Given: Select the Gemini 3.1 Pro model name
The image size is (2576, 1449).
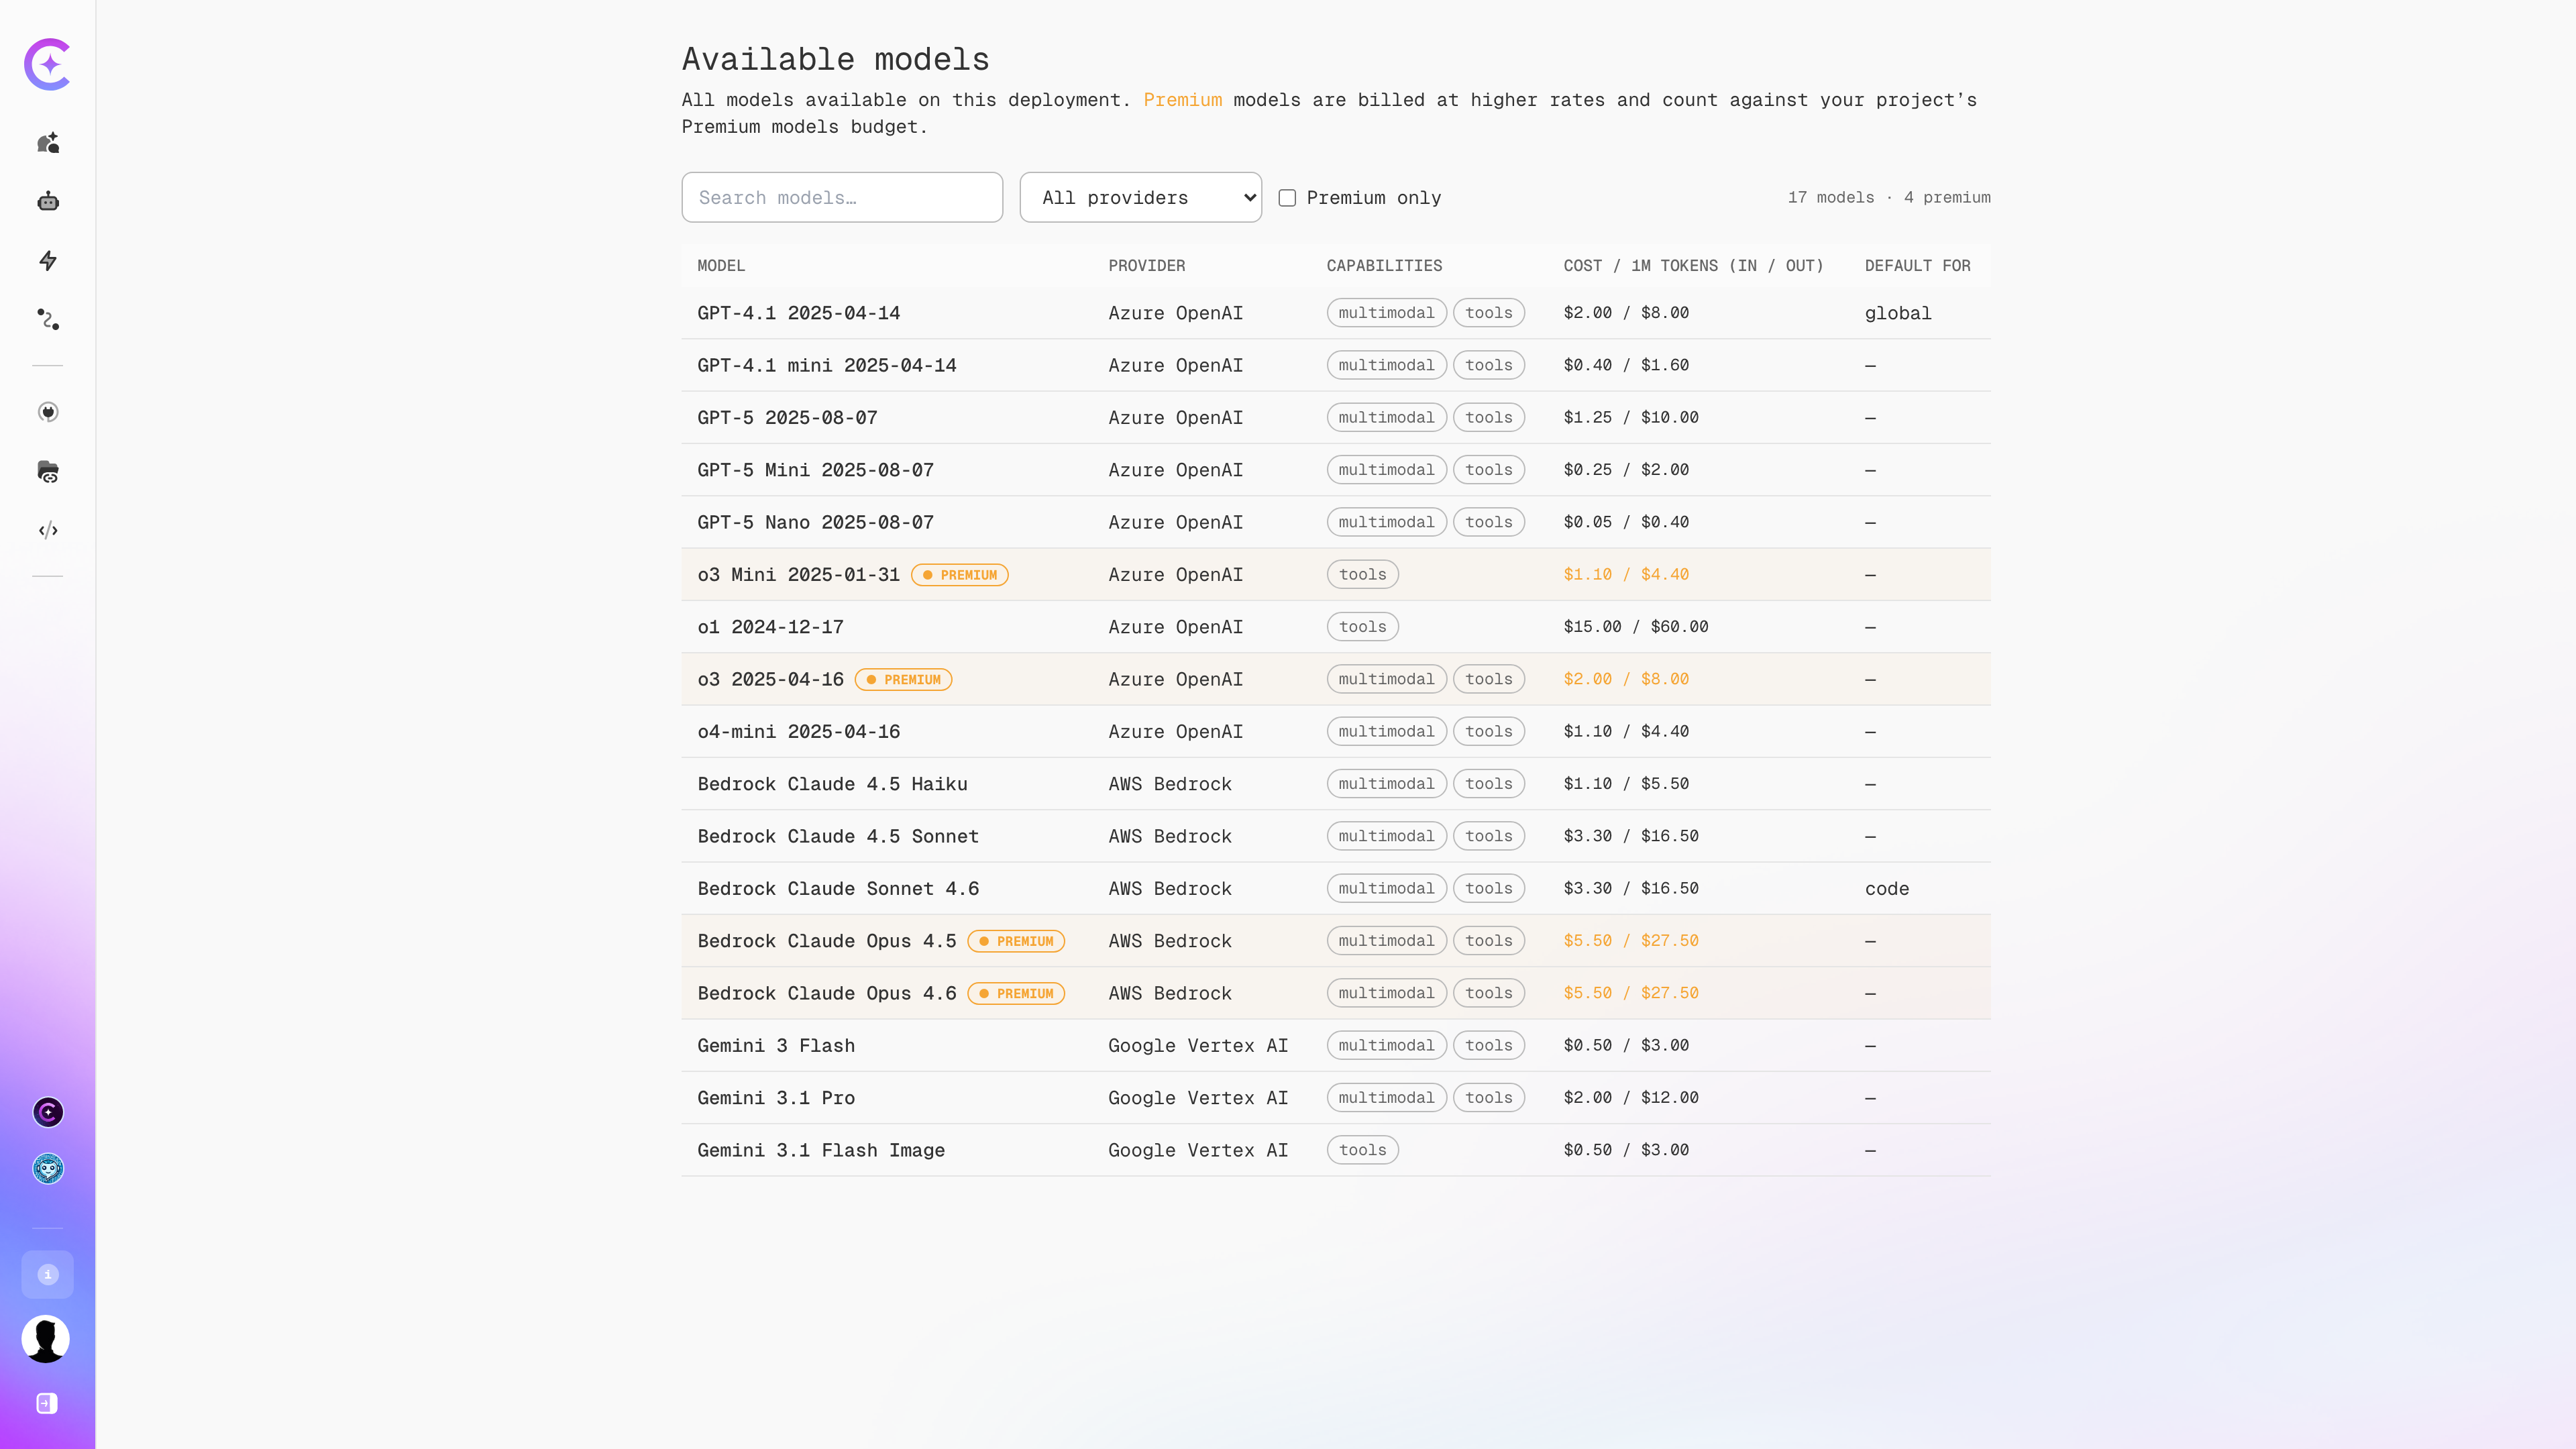Looking at the screenshot, I should (776, 1098).
